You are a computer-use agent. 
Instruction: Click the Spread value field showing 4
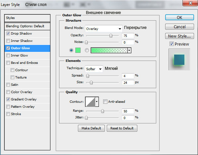(x=128, y=76)
